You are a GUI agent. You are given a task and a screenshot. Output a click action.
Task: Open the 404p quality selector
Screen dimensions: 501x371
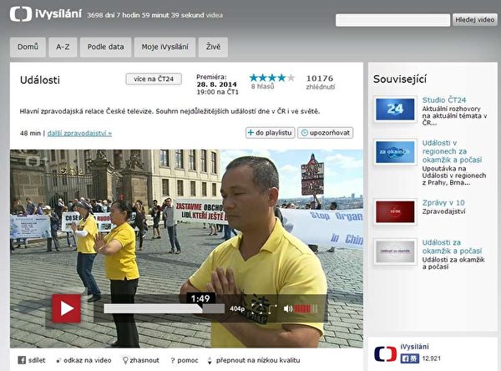(x=238, y=308)
